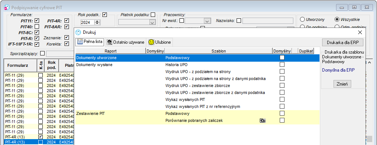Check Domyślny for Wydruk UPO - zestawienie zbiorcze
Image resolution: width=377 pixels, height=145 pixels.
[282, 85]
